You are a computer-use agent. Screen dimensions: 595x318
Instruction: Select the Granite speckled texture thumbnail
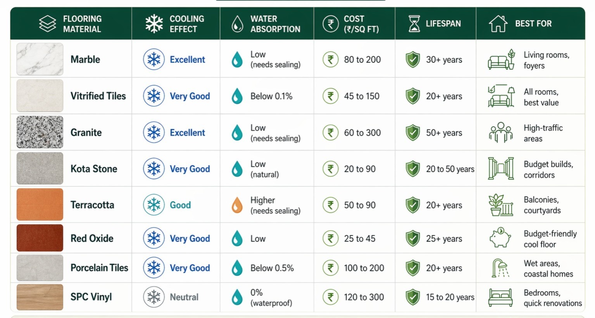[x=40, y=132]
